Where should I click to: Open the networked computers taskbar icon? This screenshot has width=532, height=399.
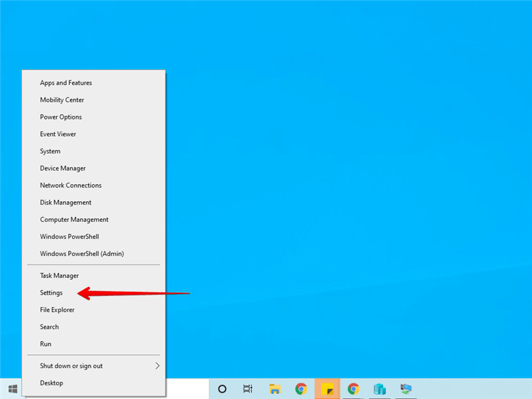[406, 389]
